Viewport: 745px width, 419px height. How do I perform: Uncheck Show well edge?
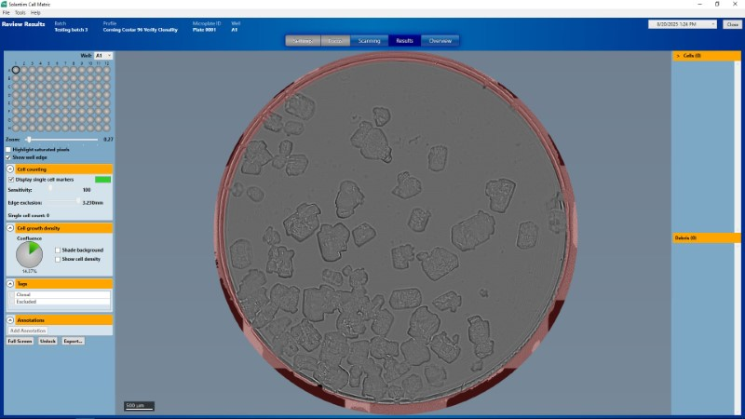tap(9, 157)
